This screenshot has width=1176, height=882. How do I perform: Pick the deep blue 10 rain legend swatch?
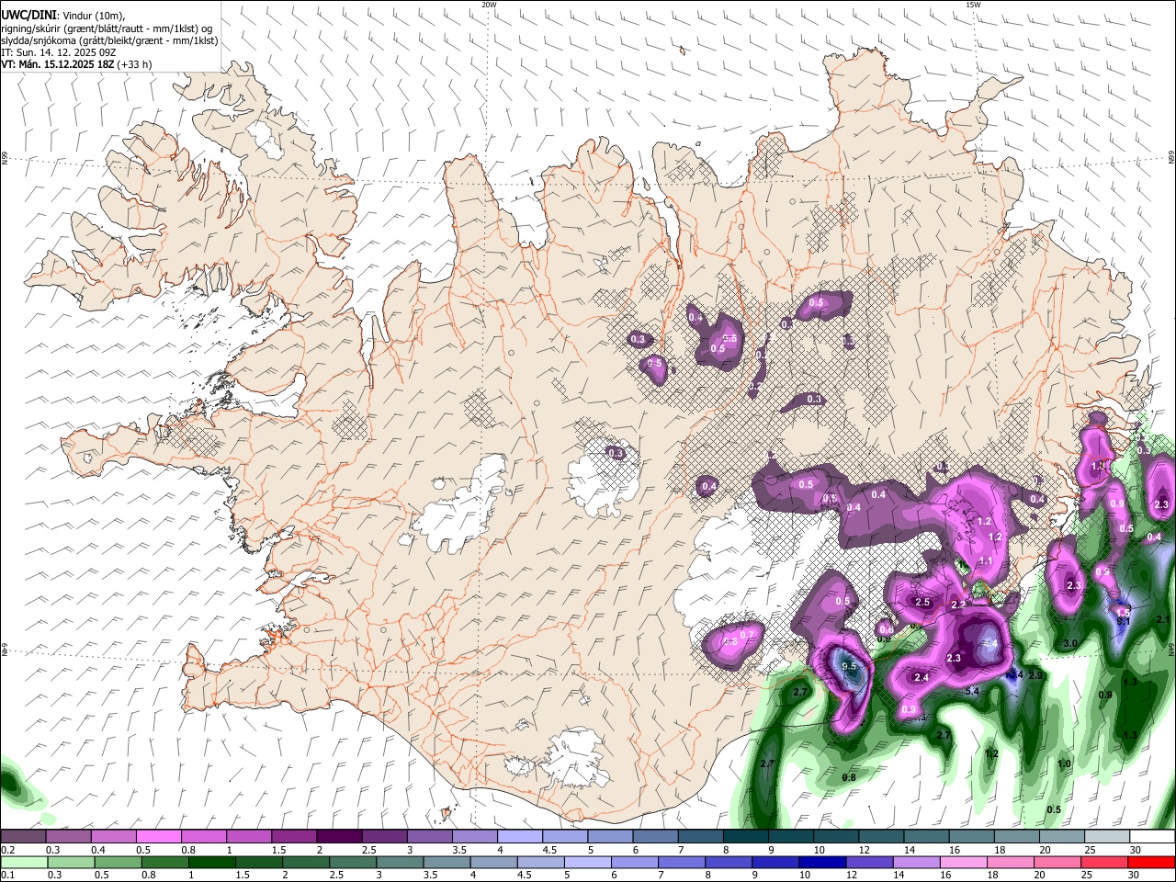tap(822, 862)
